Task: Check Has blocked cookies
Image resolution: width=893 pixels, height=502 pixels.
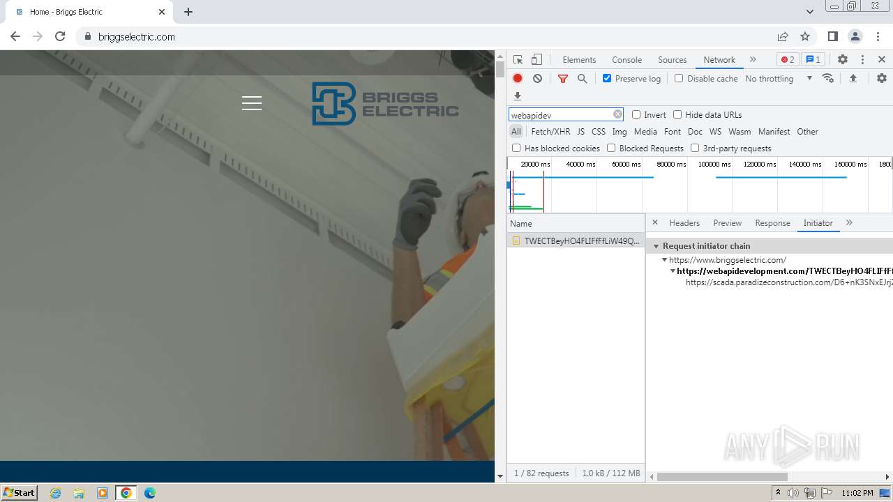Action: [x=516, y=148]
